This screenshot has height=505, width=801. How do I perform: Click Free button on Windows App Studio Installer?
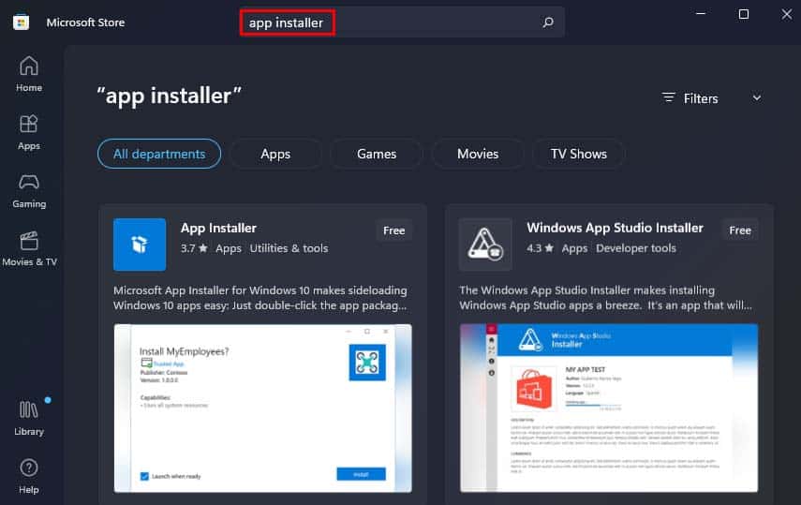(x=740, y=230)
